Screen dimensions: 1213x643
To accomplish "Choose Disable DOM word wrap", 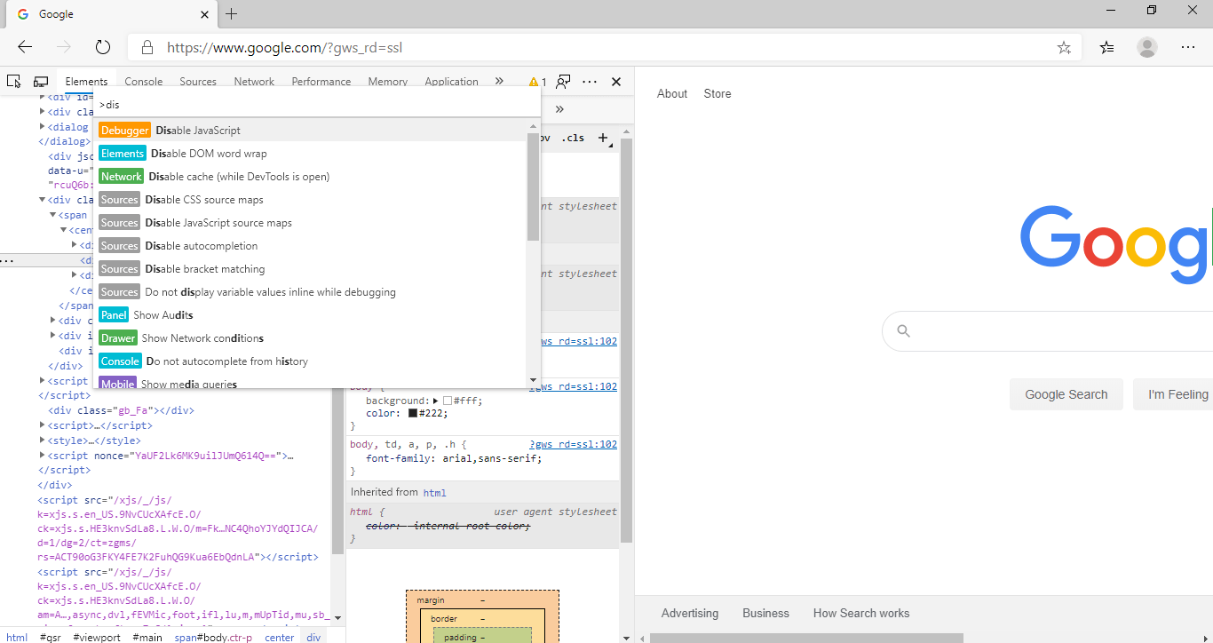I will pyautogui.click(x=310, y=154).
